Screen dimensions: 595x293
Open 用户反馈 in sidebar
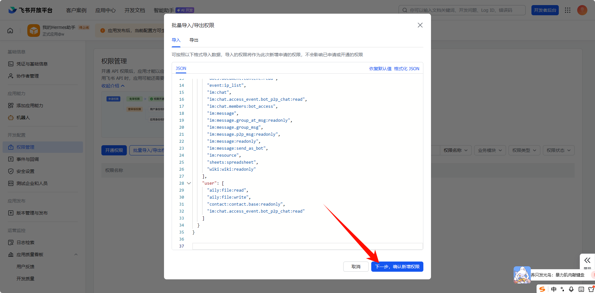point(25,267)
